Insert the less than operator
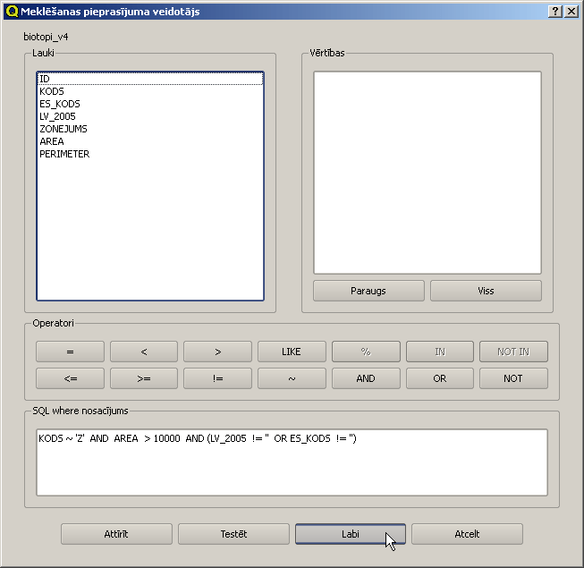 click(144, 352)
